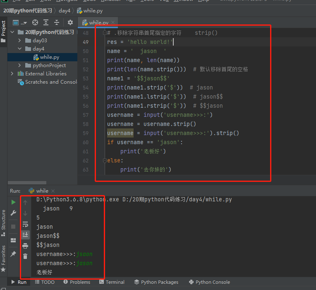
Task: Click the horizontal scrollbar under Project tree
Action: click(x=27, y=183)
